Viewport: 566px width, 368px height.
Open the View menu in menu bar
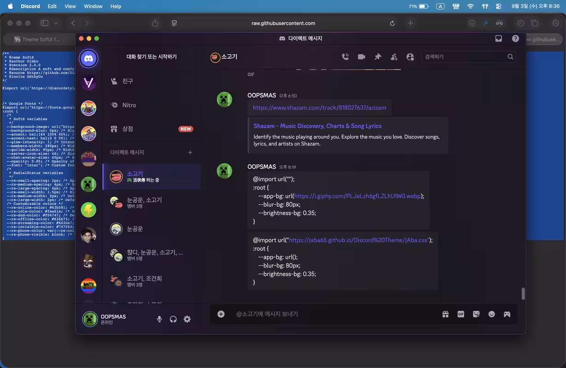[70, 6]
